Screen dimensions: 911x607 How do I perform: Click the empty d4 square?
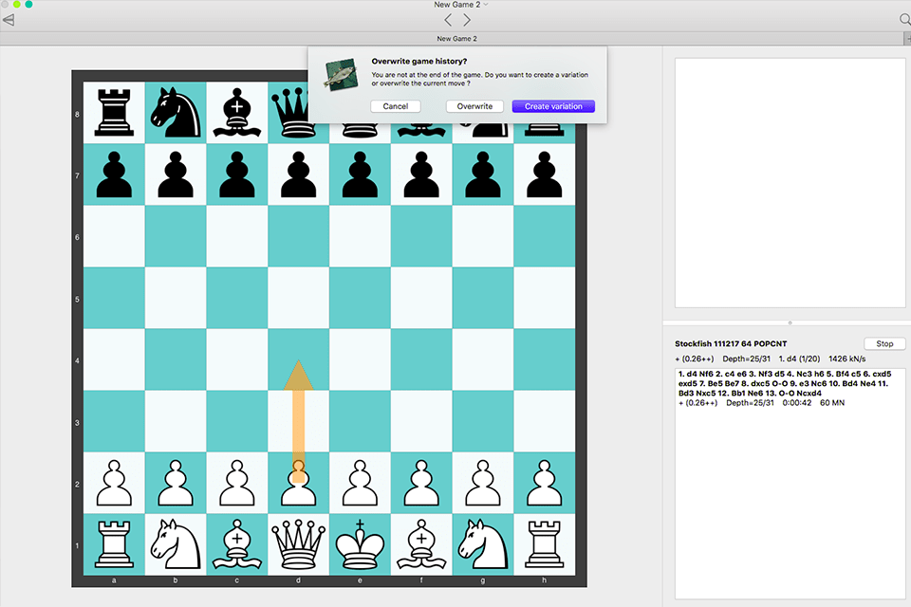[x=299, y=359]
